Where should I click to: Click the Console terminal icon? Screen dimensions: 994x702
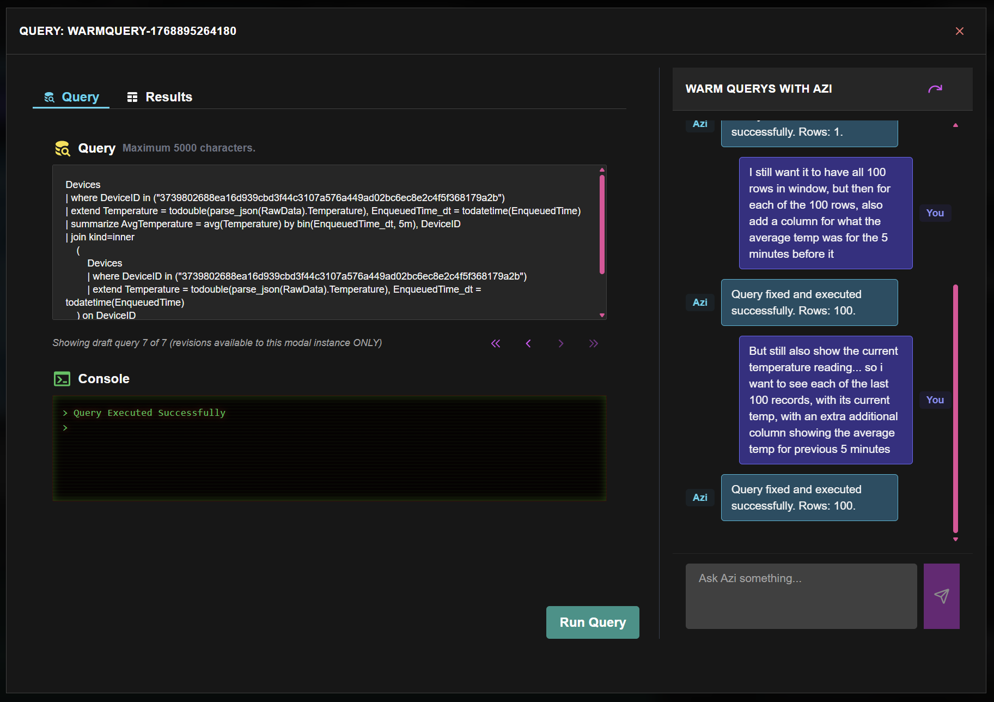tap(62, 379)
